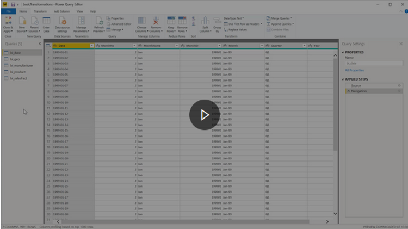Switch to the Transform ribbon tab
This screenshot has height=229, width=408.
click(40, 11)
